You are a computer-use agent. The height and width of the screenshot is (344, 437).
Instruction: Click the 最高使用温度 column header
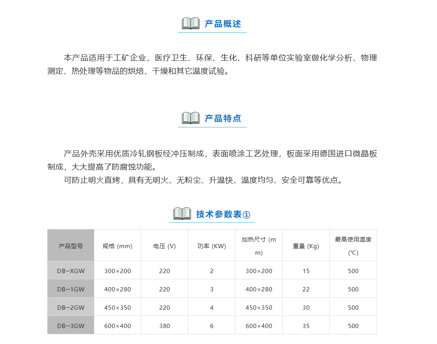[x=353, y=245]
